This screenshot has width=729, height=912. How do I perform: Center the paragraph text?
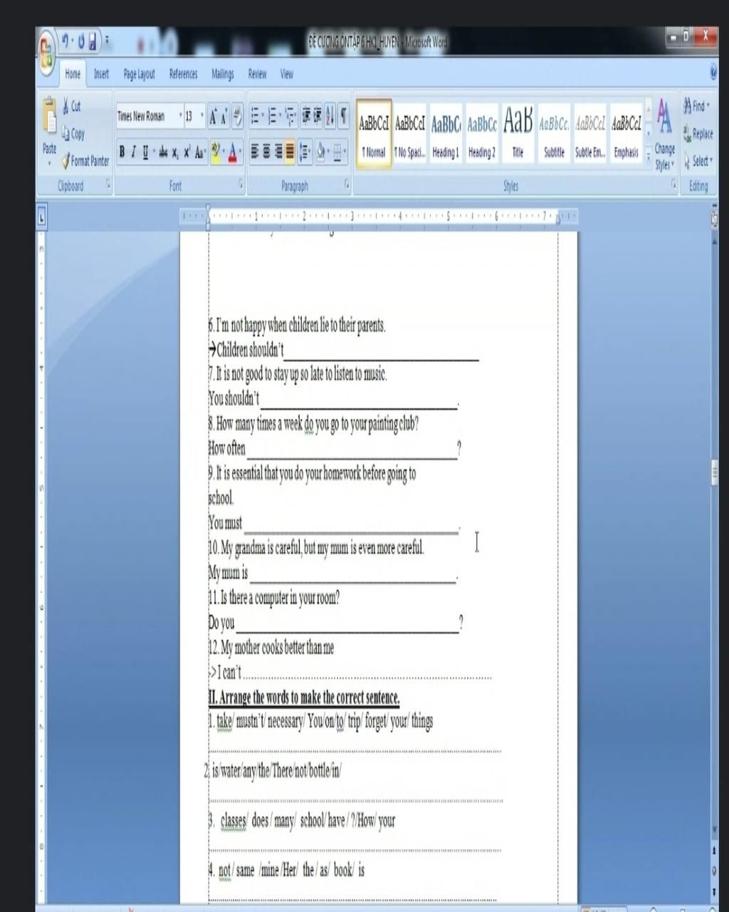(267, 151)
